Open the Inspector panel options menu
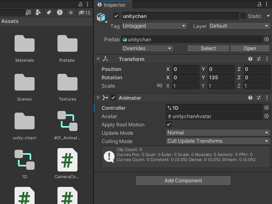 tap(267, 4)
